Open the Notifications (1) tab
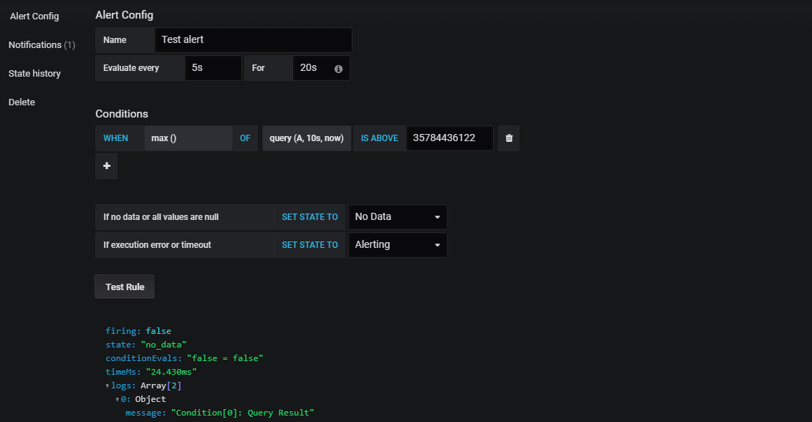 (42, 45)
